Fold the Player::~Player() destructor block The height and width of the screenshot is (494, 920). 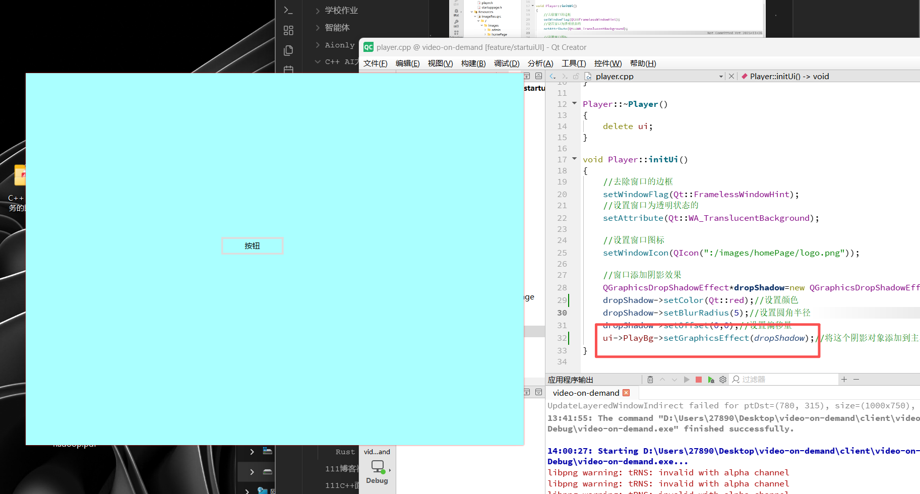pyautogui.click(x=574, y=103)
